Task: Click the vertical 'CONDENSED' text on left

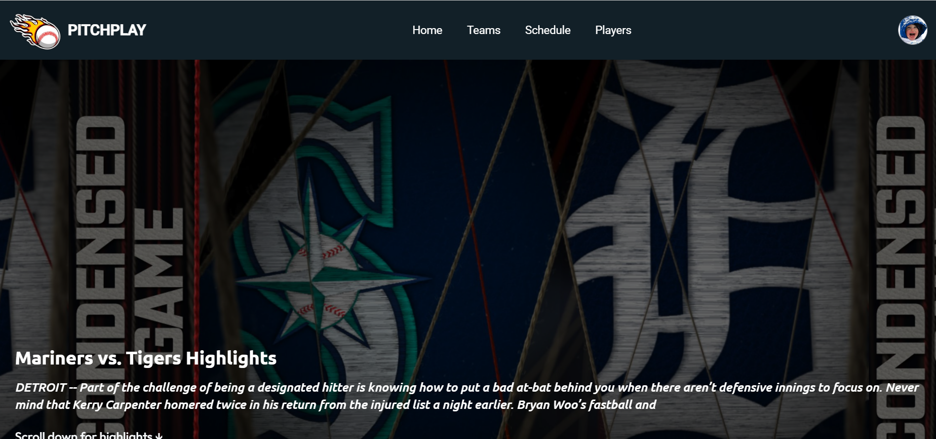Action: pos(101,276)
